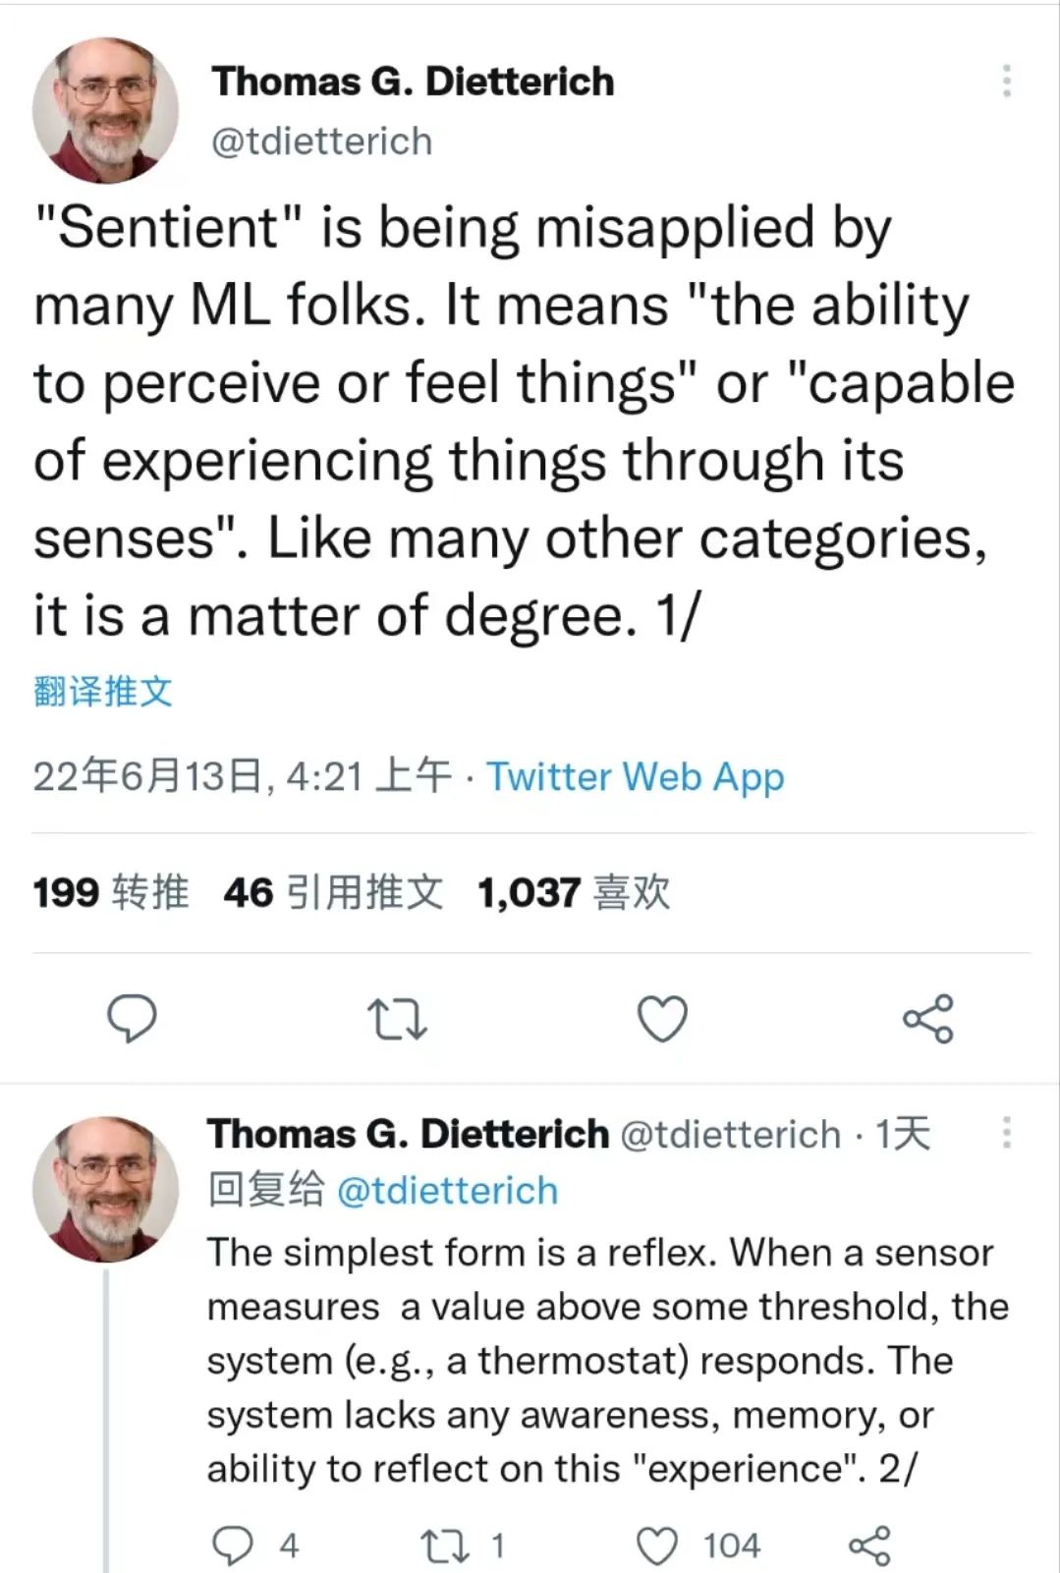Like the main tweet heart icon
This screenshot has width=1060, height=1573.
(662, 1019)
